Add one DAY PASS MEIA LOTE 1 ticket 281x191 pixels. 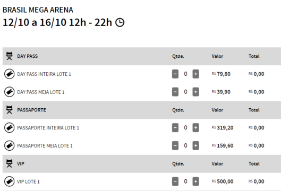pos(195,92)
